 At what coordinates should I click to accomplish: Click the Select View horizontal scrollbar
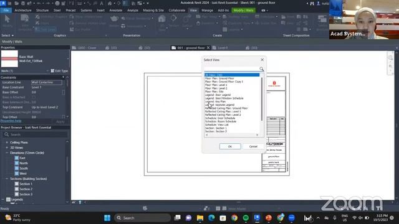click(x=232, y=135)
